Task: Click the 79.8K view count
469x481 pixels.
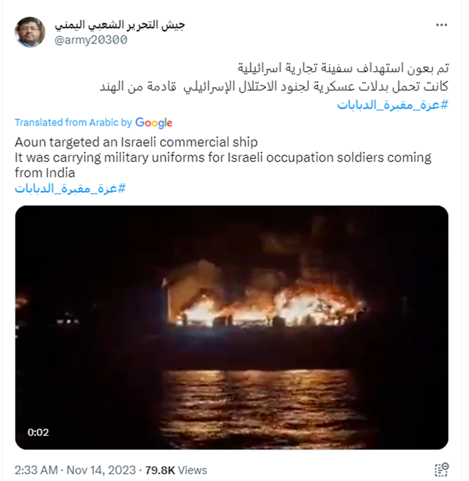Action: point(160,470)
